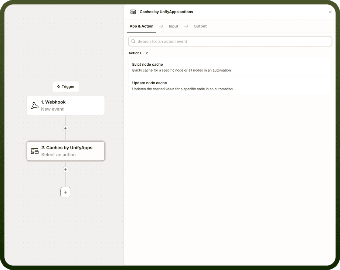Viewport: 340px width, 270px height.
Task: Click the Actions count label
Action: [x=138, y=53]
